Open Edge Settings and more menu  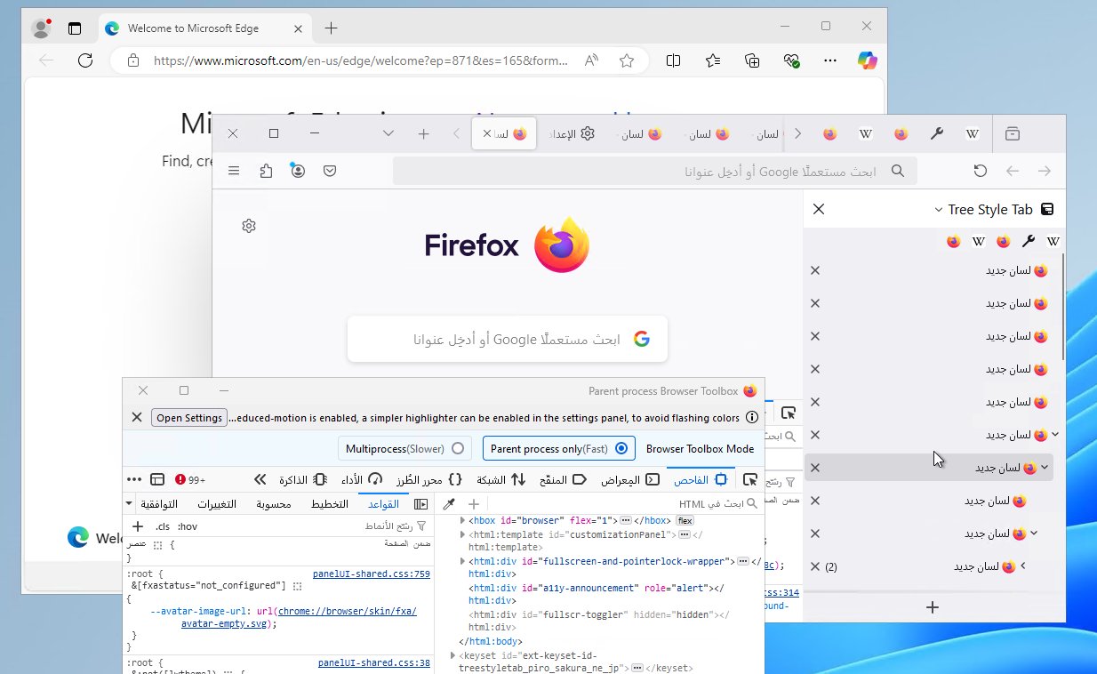tap(830, 60)
